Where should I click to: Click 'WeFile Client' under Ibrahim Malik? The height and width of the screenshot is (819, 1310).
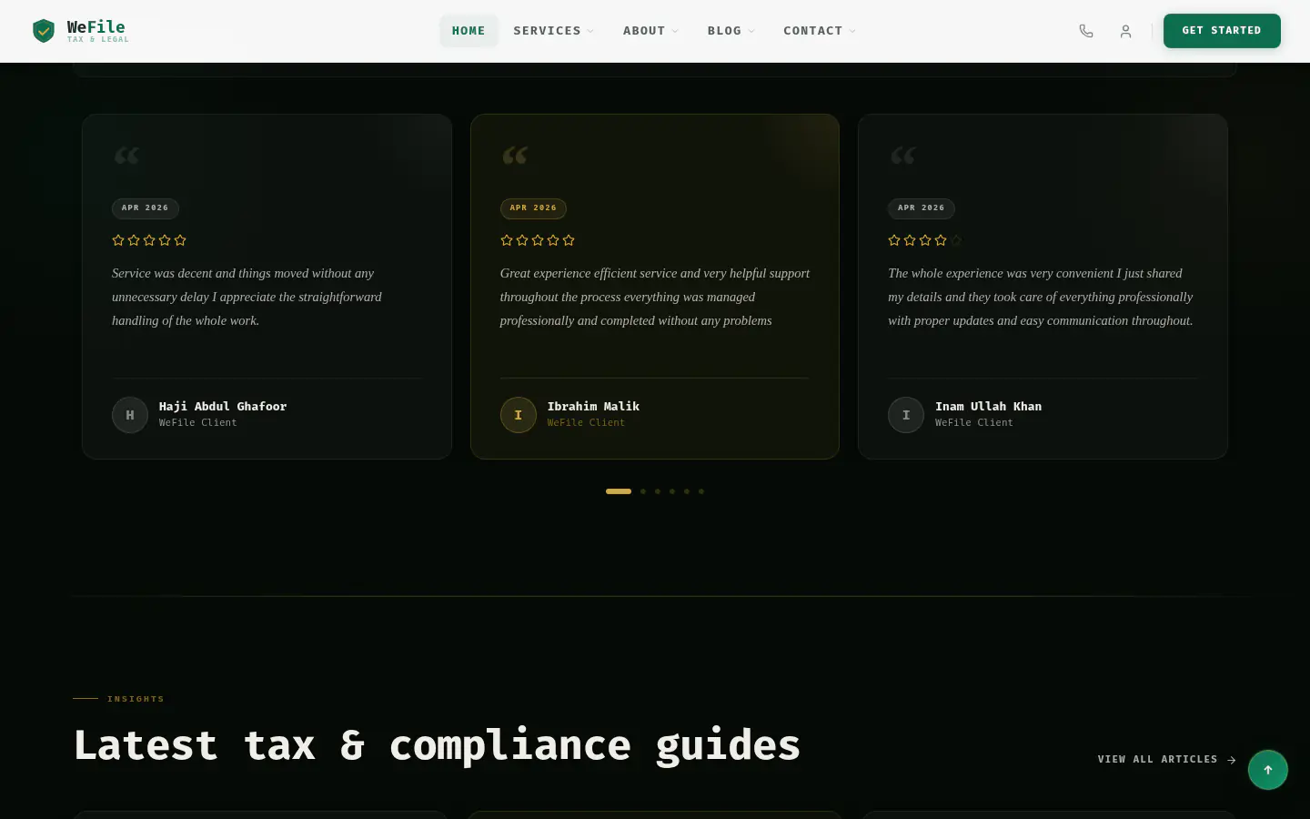click(586, 423)
